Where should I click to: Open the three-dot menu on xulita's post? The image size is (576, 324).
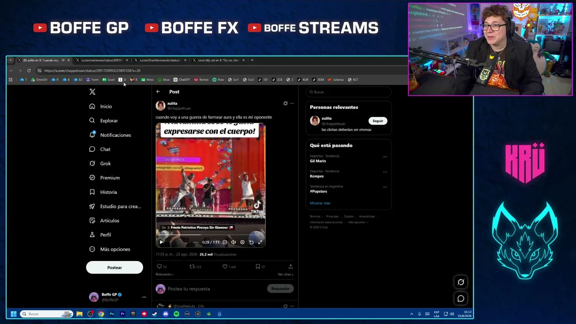(x=292, y=103)
